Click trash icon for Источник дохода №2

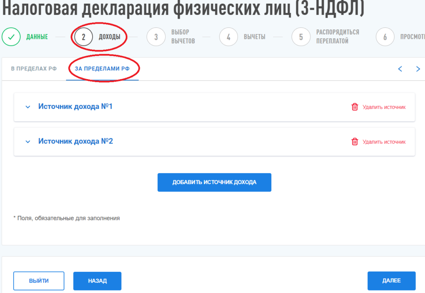(355, 142)
